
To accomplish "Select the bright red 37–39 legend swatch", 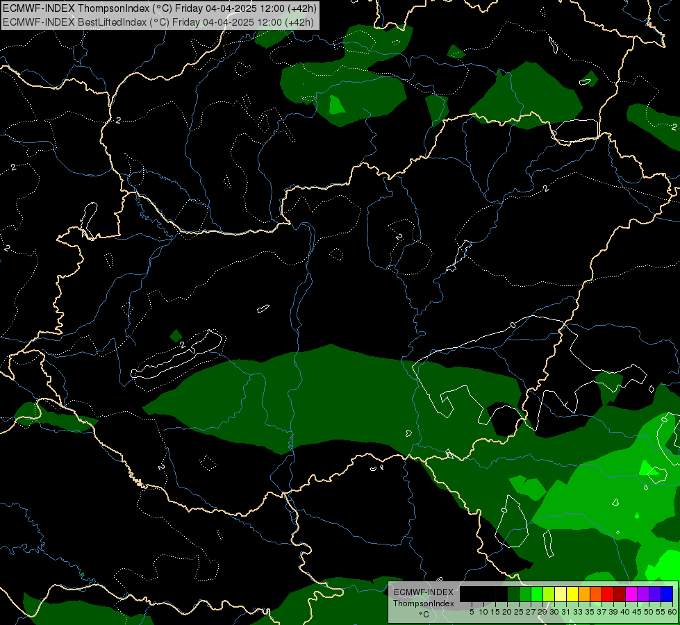I will 608,594.
